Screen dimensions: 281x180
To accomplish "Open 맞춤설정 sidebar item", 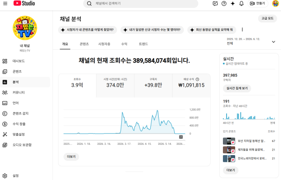I will click(x=25, y=135).
